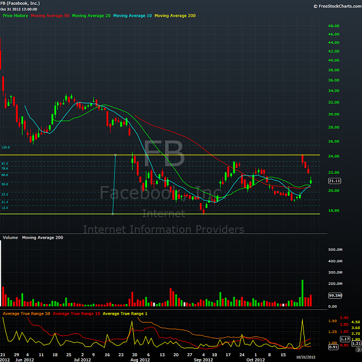Click the 'Aug 2012' date axis label

click(140, 360)
